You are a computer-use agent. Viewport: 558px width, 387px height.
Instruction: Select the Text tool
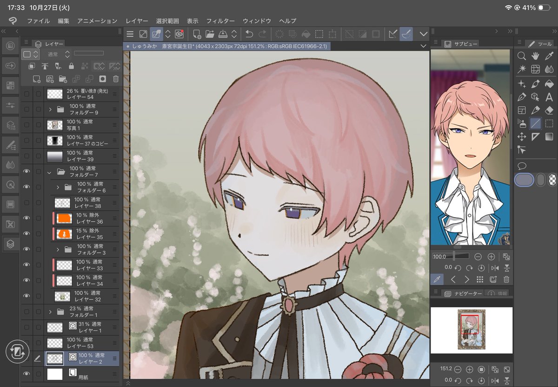click(549, 97)
